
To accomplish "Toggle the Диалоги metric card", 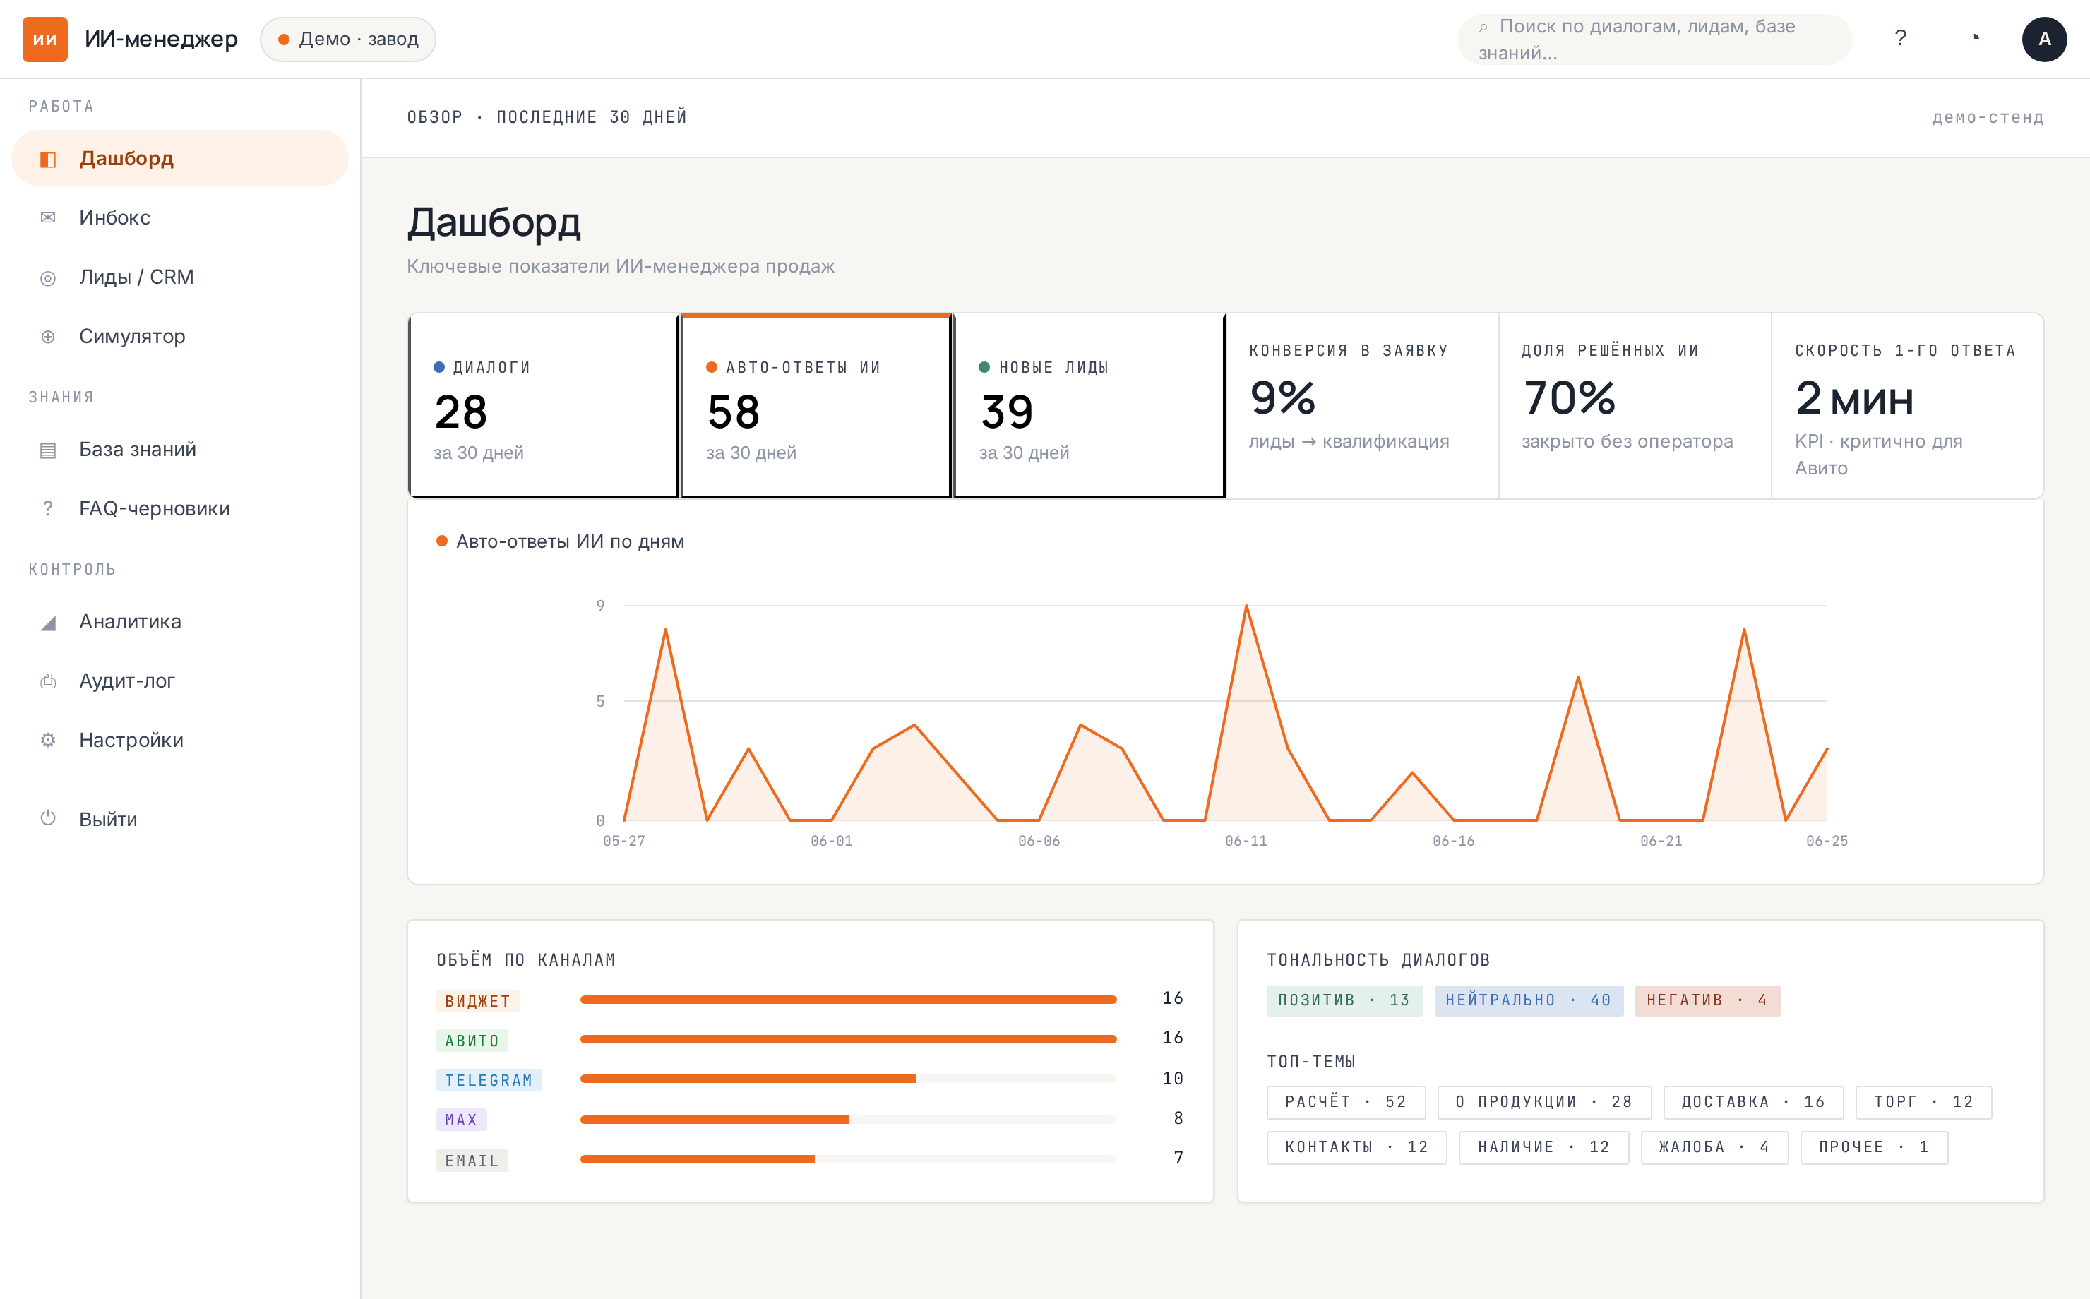I will click(544, 405).
